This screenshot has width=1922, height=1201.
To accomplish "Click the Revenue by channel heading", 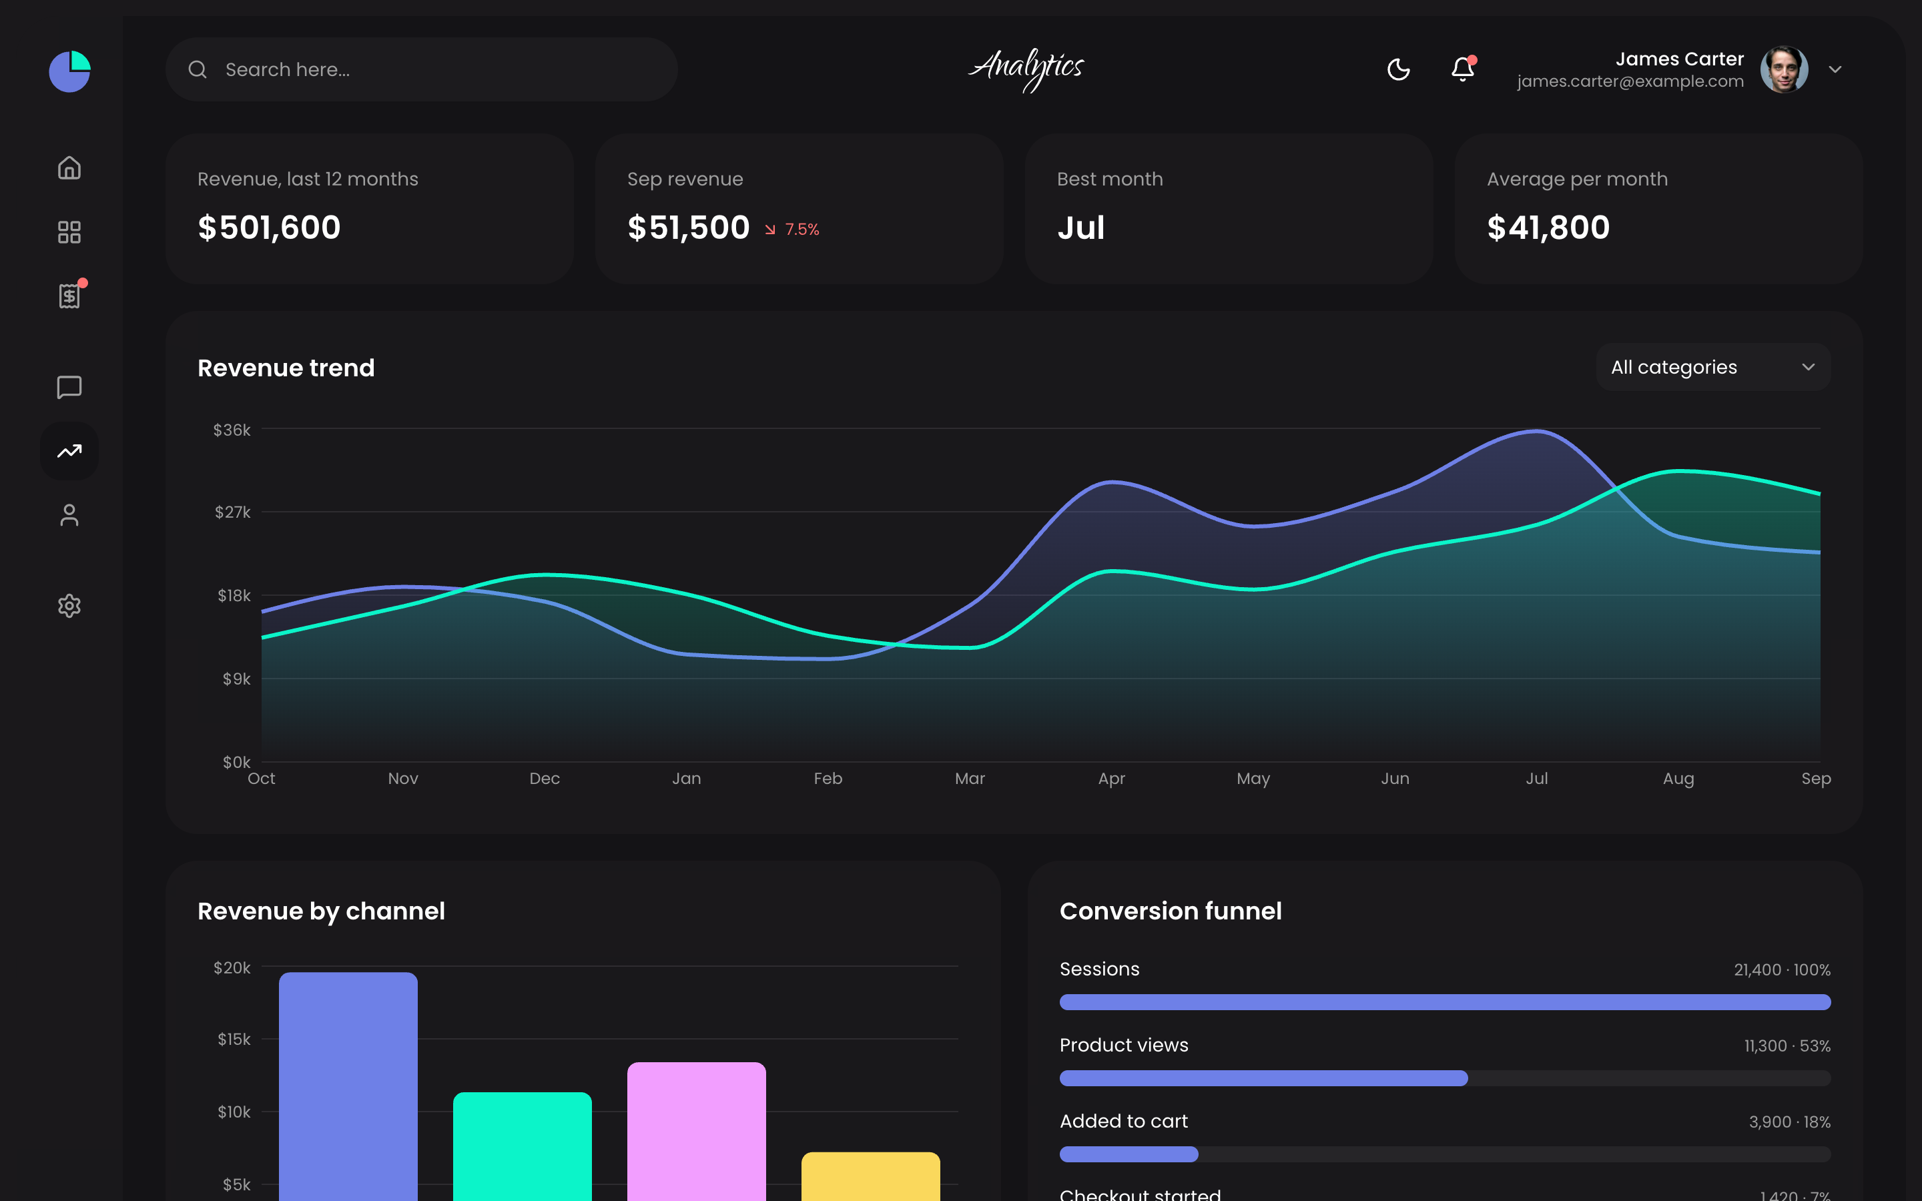I will click(x=321, y=911).
